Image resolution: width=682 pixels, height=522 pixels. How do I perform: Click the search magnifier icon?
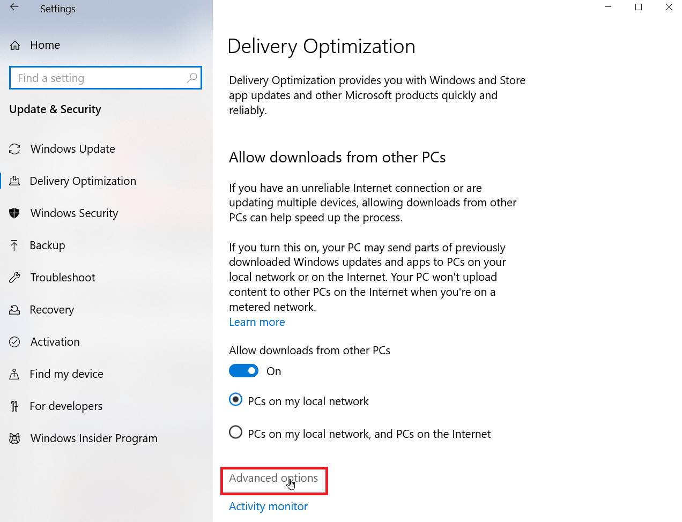(191, 78)
